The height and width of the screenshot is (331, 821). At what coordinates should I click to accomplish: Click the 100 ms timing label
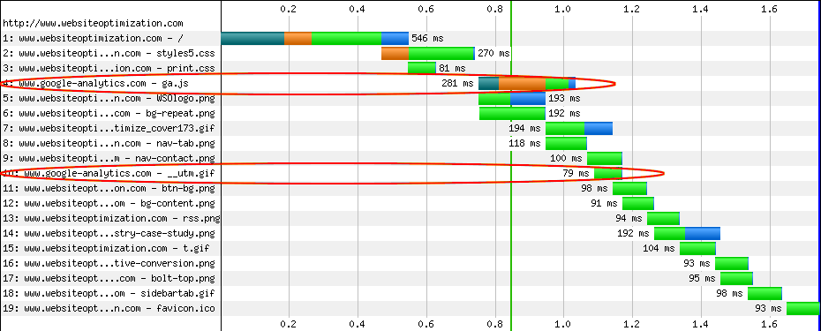(566, 159)
